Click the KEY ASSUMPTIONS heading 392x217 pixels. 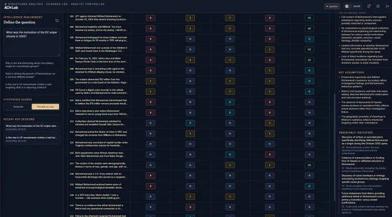pyautogui.click(x=351, y=73)
